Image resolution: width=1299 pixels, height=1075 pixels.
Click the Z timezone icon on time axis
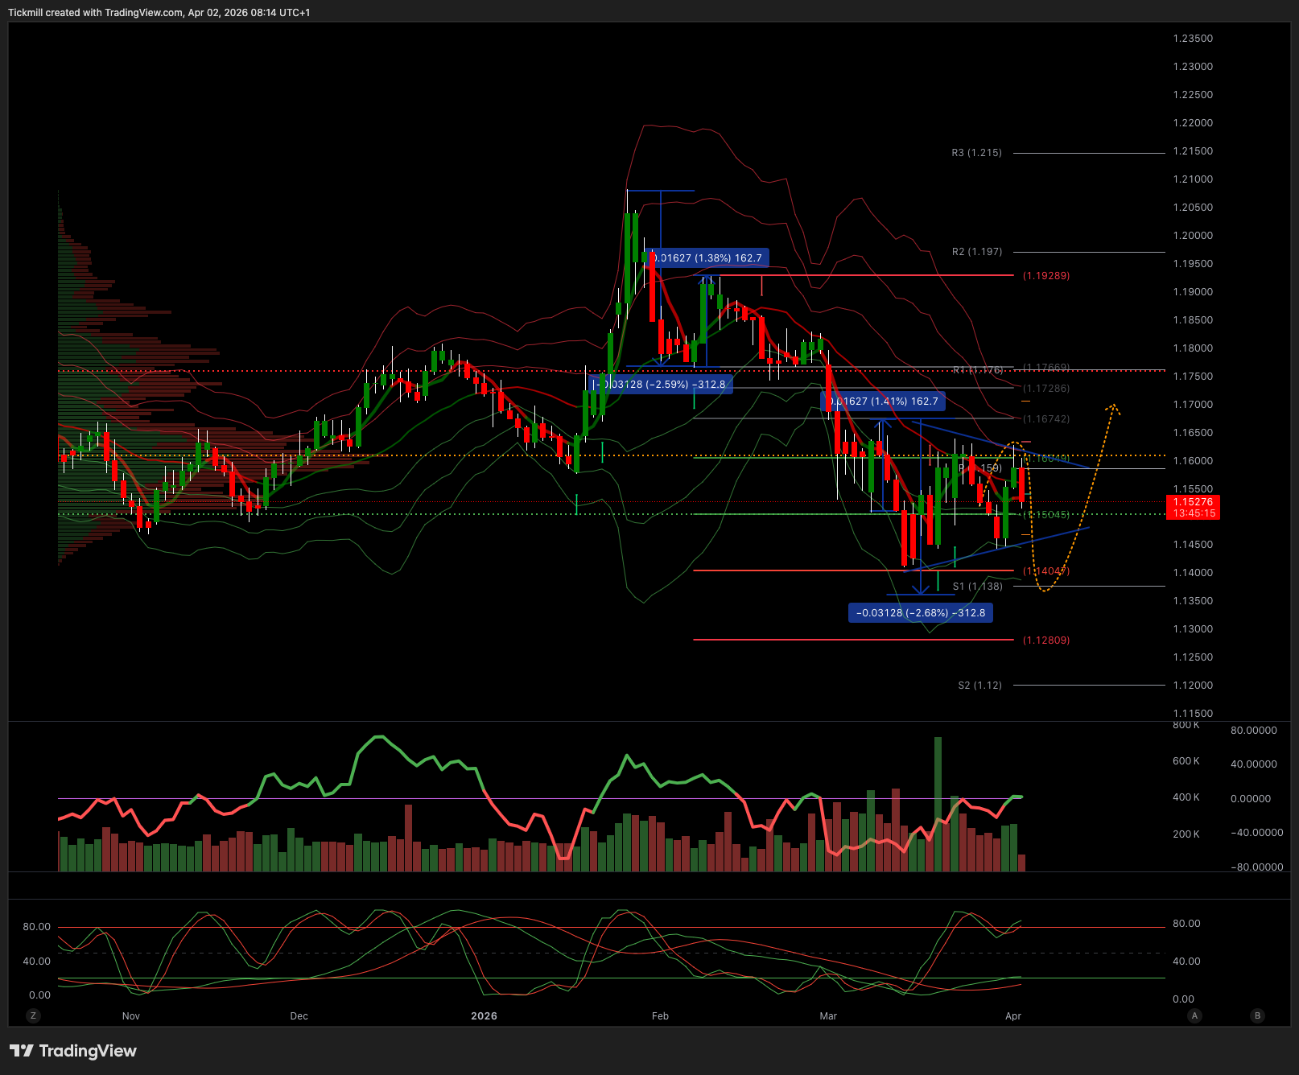click(33, 1015)
